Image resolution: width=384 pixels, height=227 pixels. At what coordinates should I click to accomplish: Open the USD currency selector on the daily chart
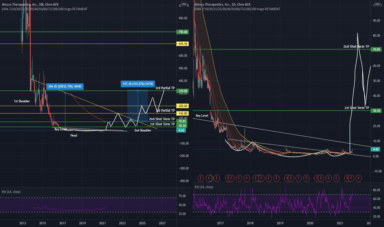pos(377,5)
